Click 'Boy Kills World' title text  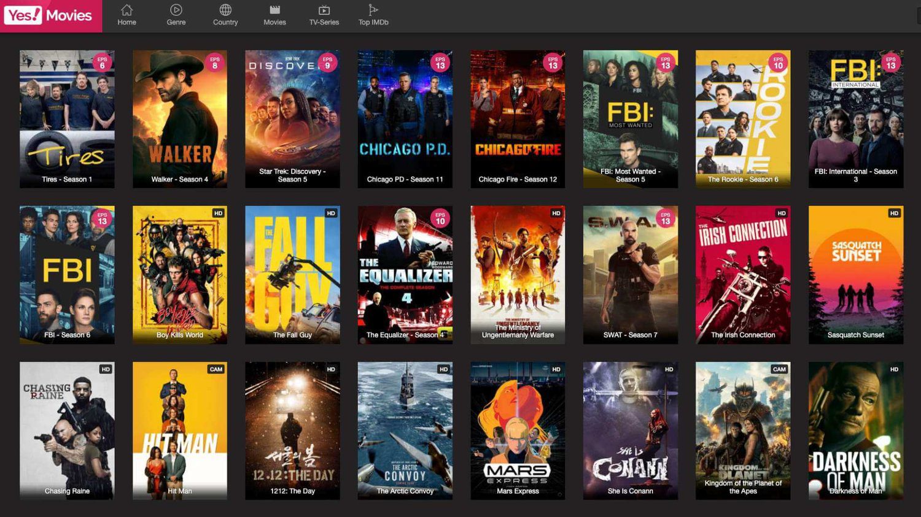point(180,335)
